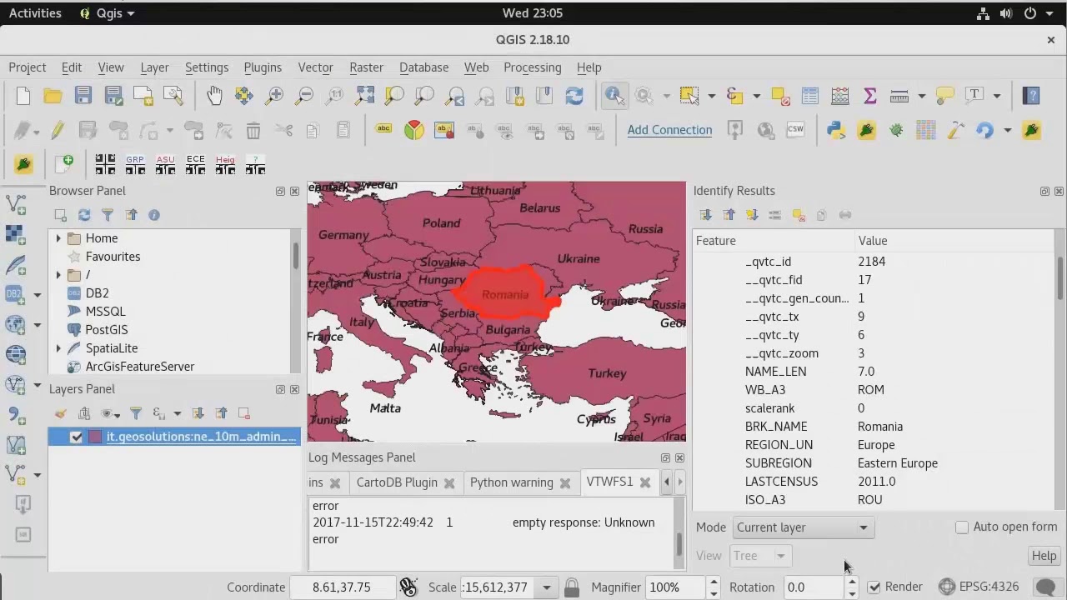Click Add Delimited Text Layer comma icon

pyautogui.click(x=16, y=415)
